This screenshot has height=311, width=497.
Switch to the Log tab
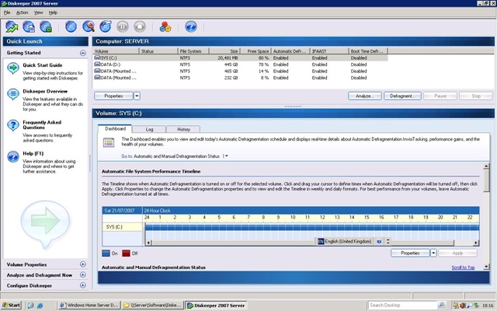click(x=149, y=129)
